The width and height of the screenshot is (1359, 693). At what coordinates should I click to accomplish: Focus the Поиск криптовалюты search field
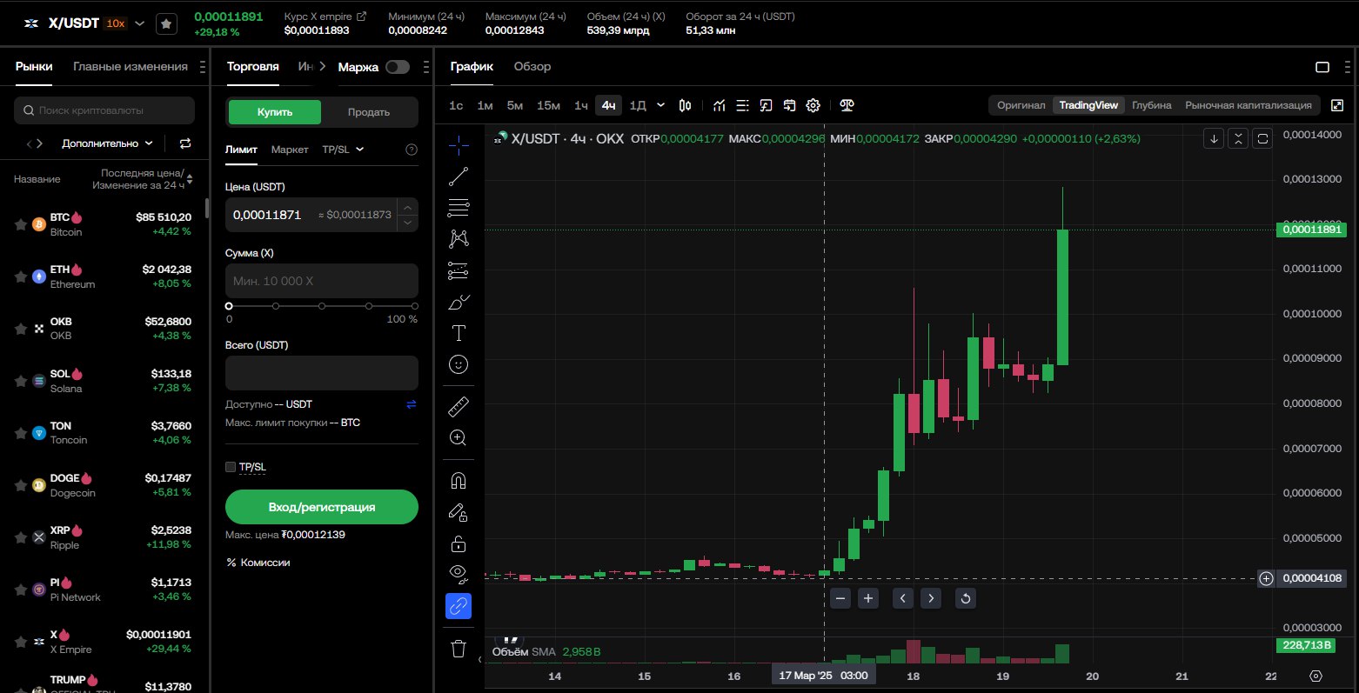pyautogui.click(x=104, y=110)
